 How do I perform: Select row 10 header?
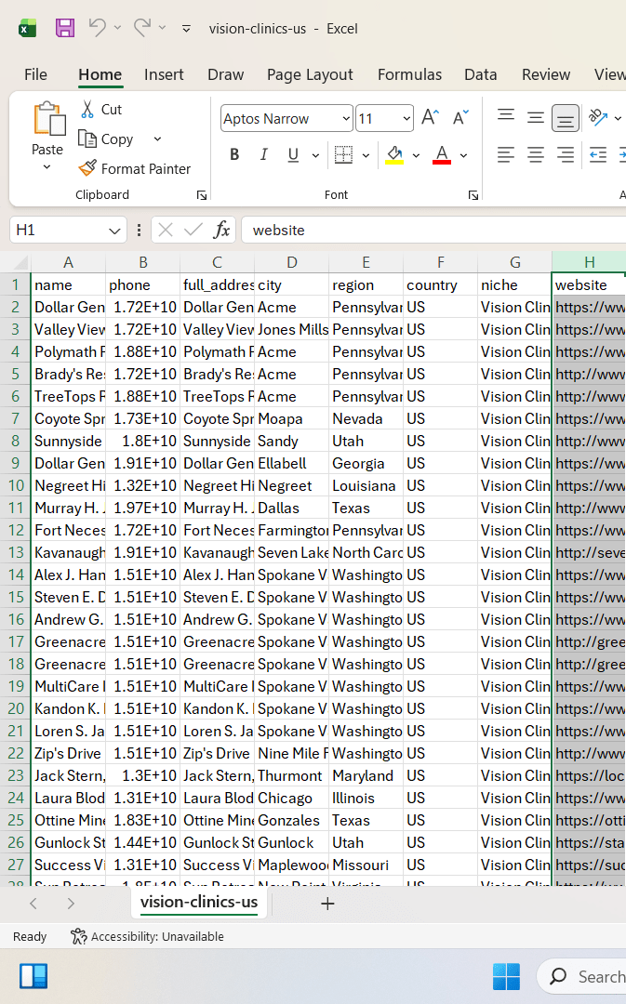coord(16,485)
